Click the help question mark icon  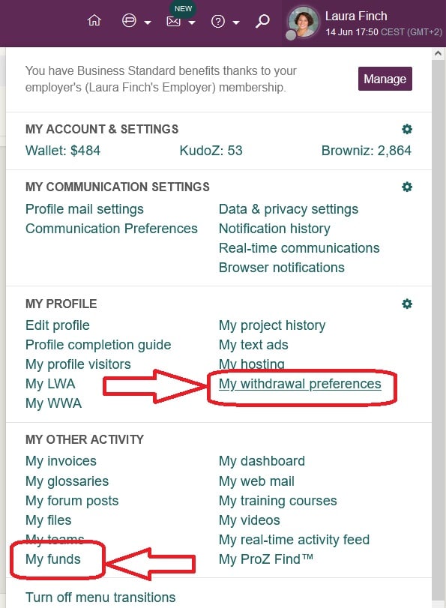[217, 21]
